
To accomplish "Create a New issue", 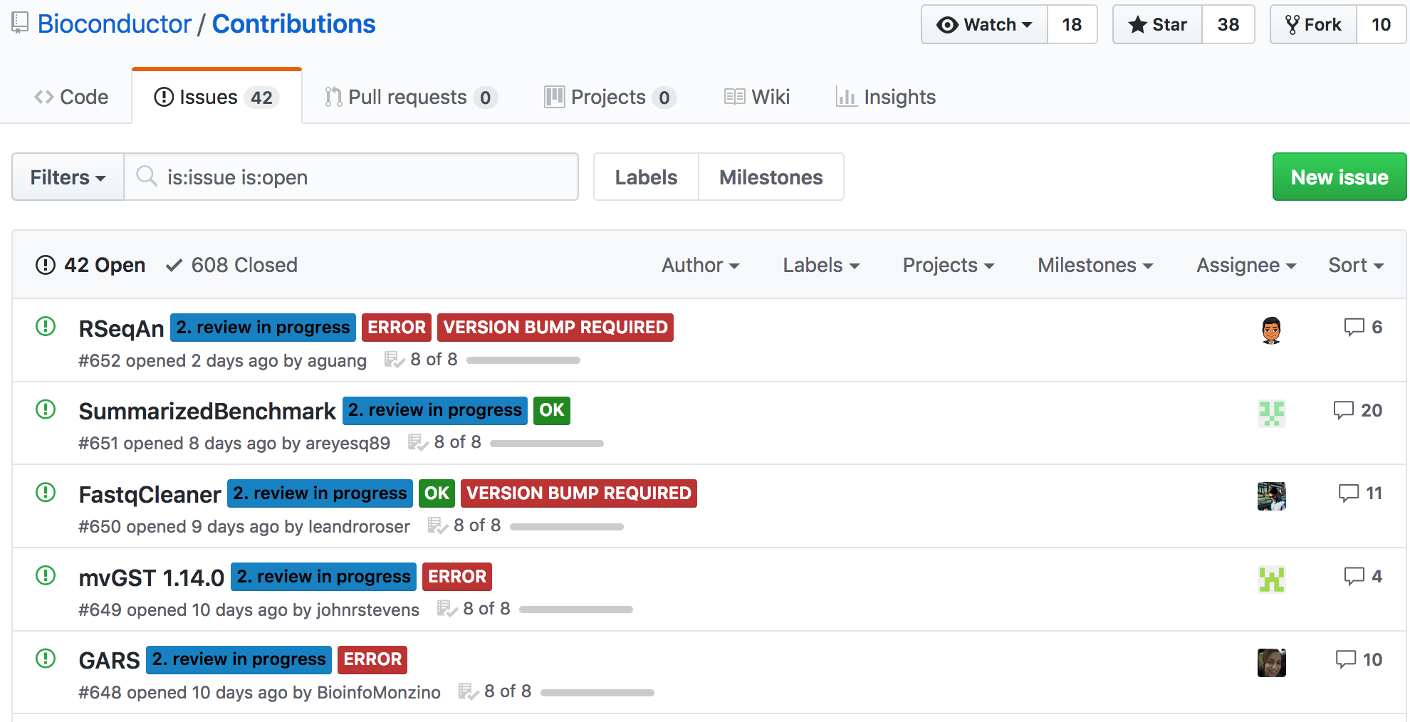I will point(1339,177).
